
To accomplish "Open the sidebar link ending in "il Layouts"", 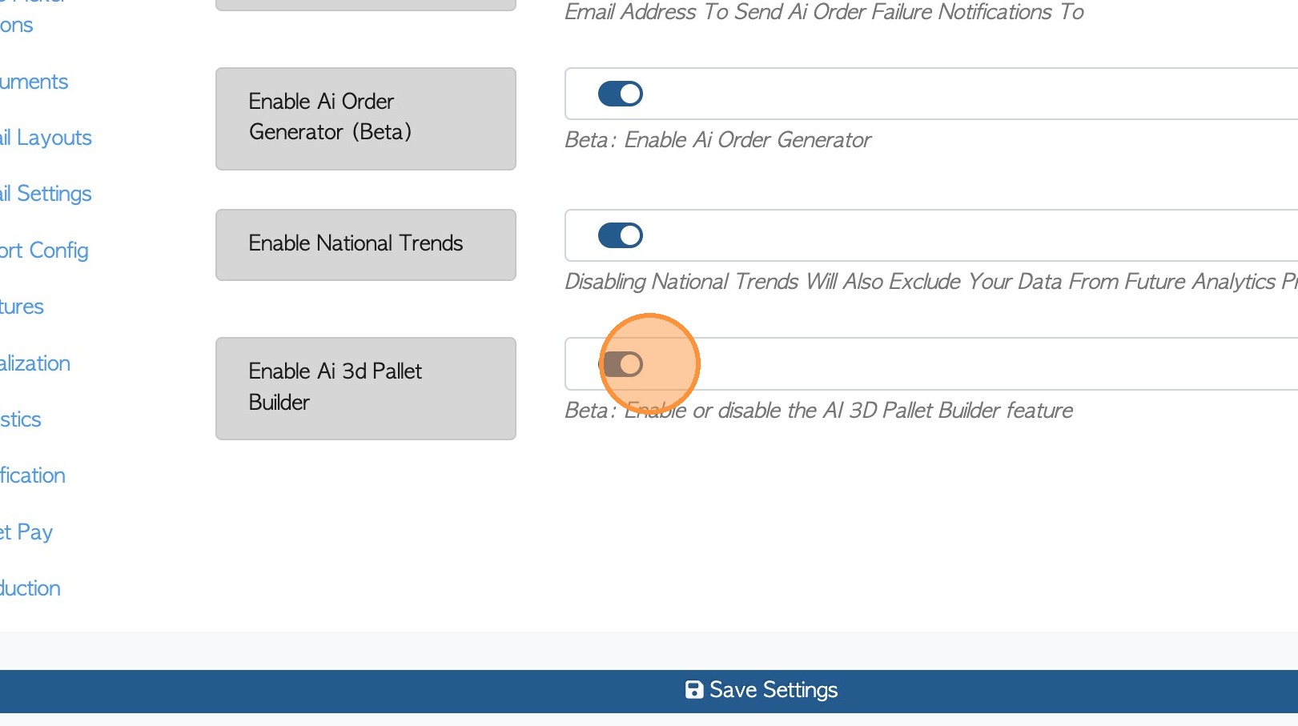I will click(x=46, y=138).
